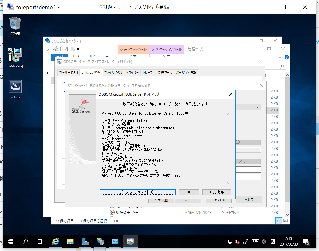Image resolution: width=319 pixels, height=251 pixels.
Task: Switch to the ユーザー DSN tab
Action: [69, 72]
